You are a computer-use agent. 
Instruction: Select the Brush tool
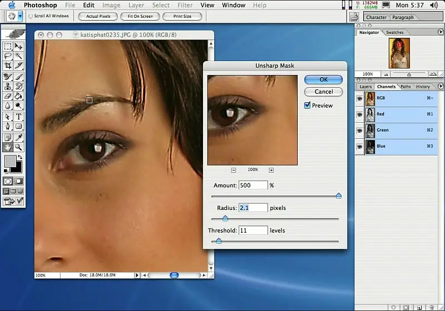pyautogui.click(x=18, y=77)
